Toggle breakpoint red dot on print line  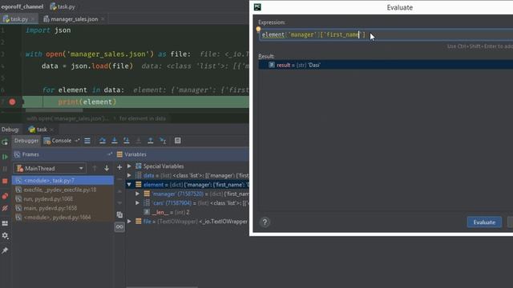[x=13, y=102]
